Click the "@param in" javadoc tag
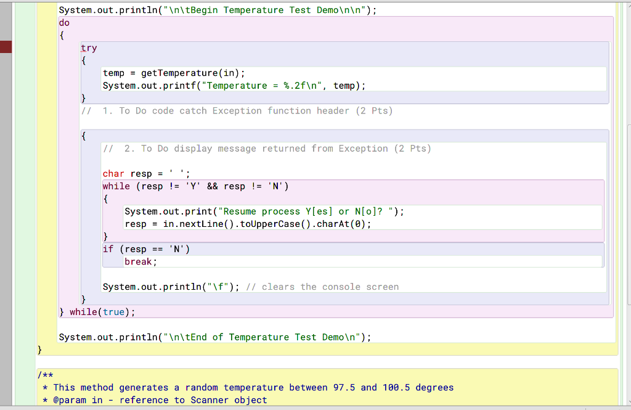The width and height of the screenshot is (631, 410). 78,400
